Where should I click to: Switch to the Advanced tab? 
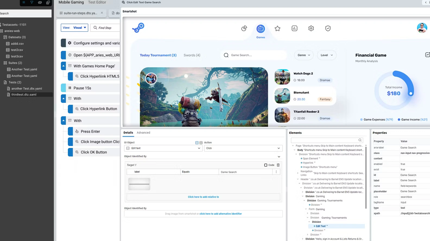pyautogui.click(x=143, y=133)
